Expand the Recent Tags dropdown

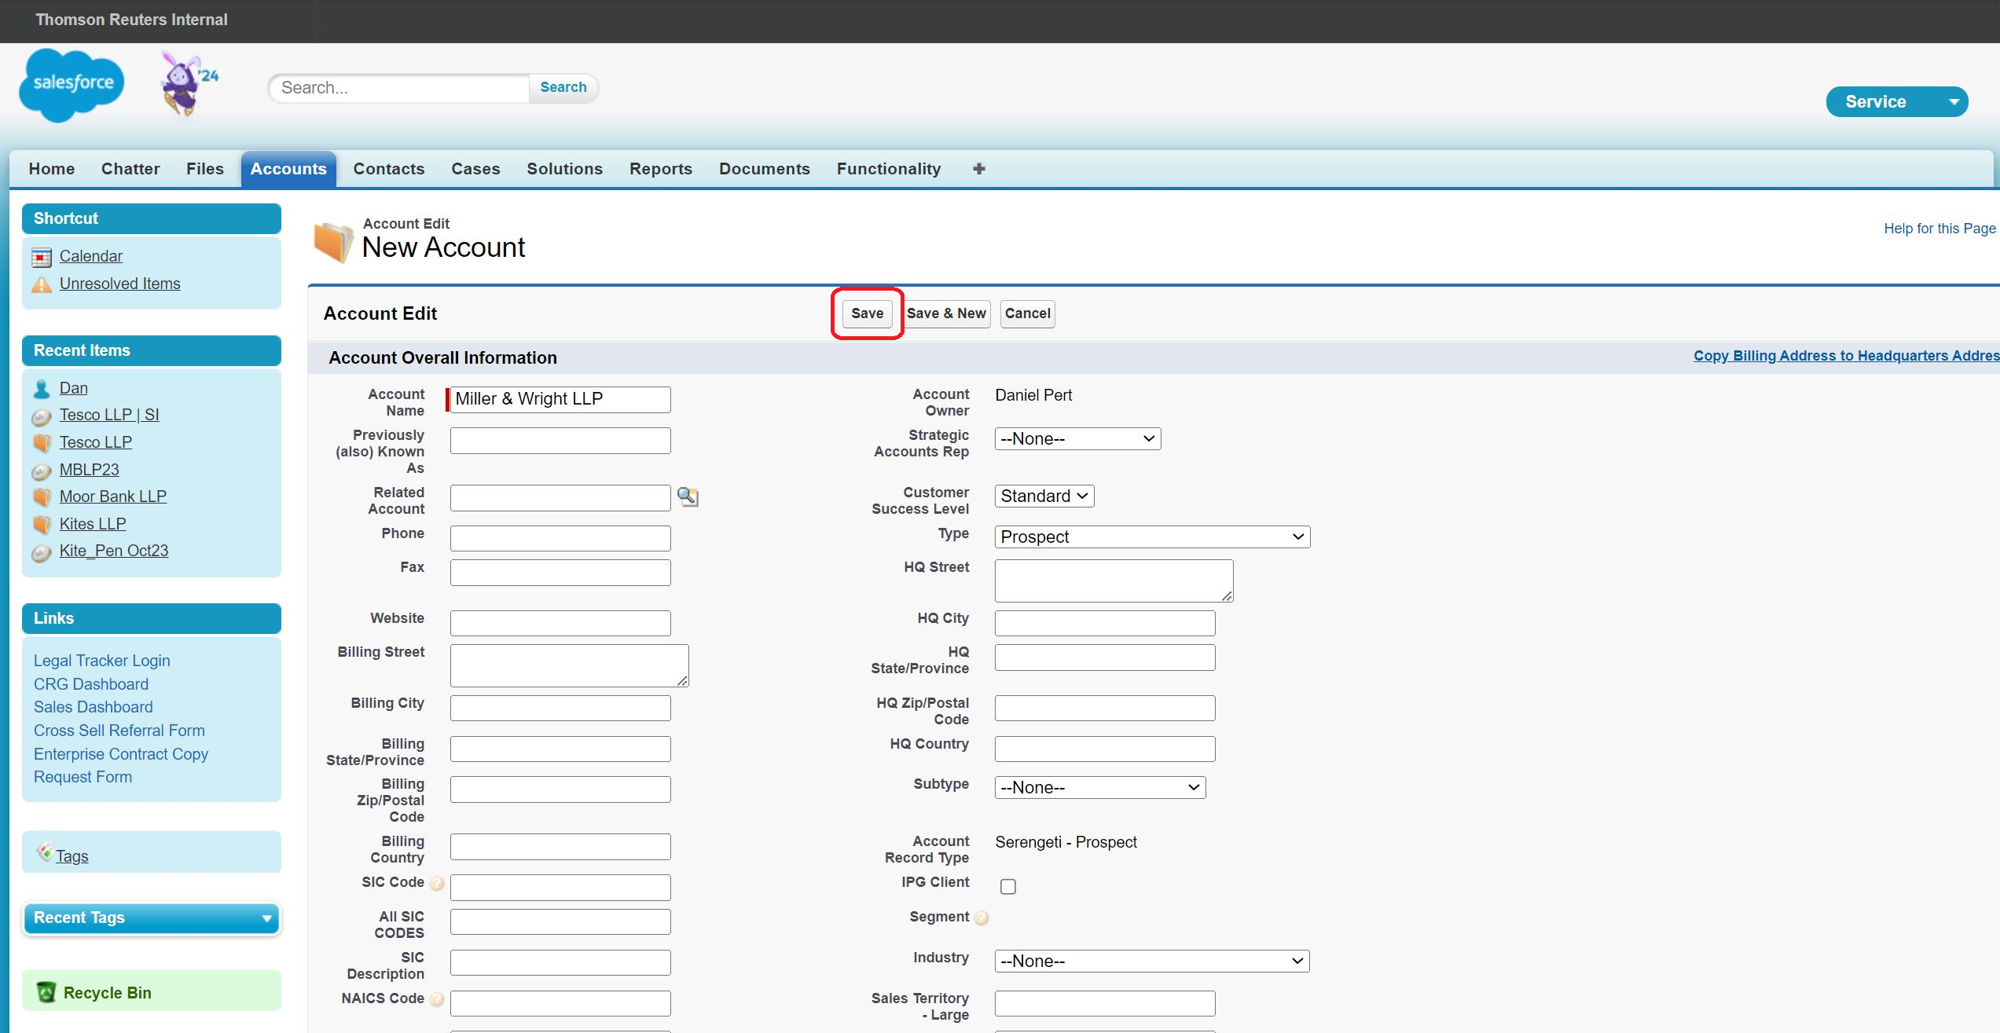(152, 918)
